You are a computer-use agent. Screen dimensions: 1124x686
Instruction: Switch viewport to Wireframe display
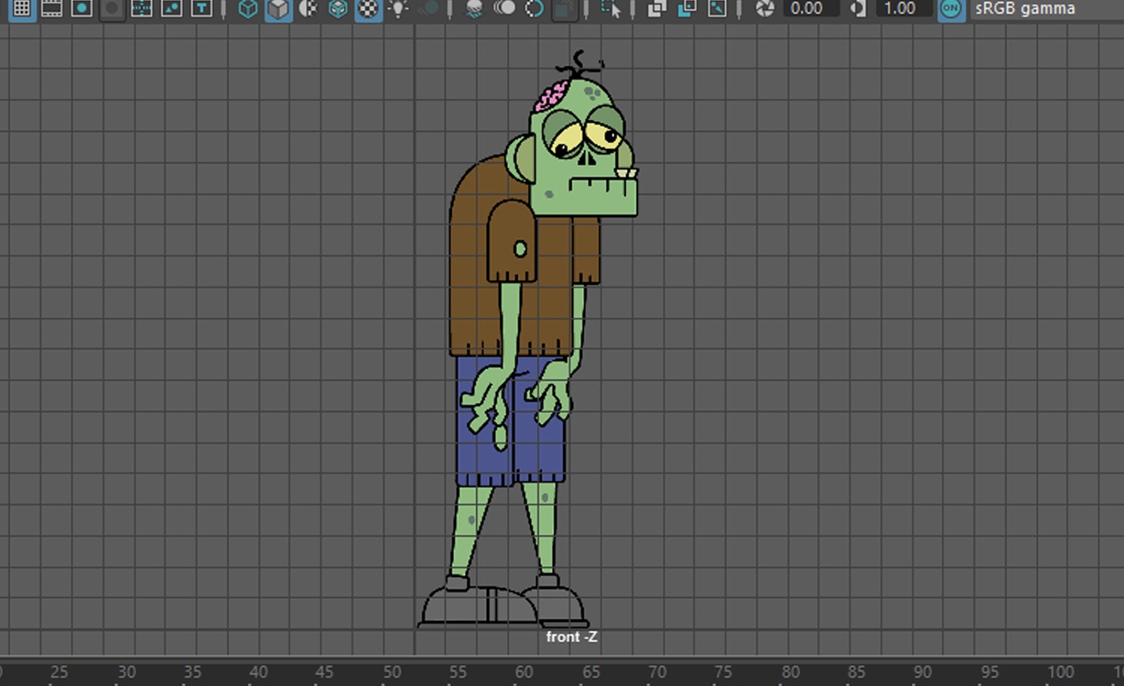tap(248, 8)
